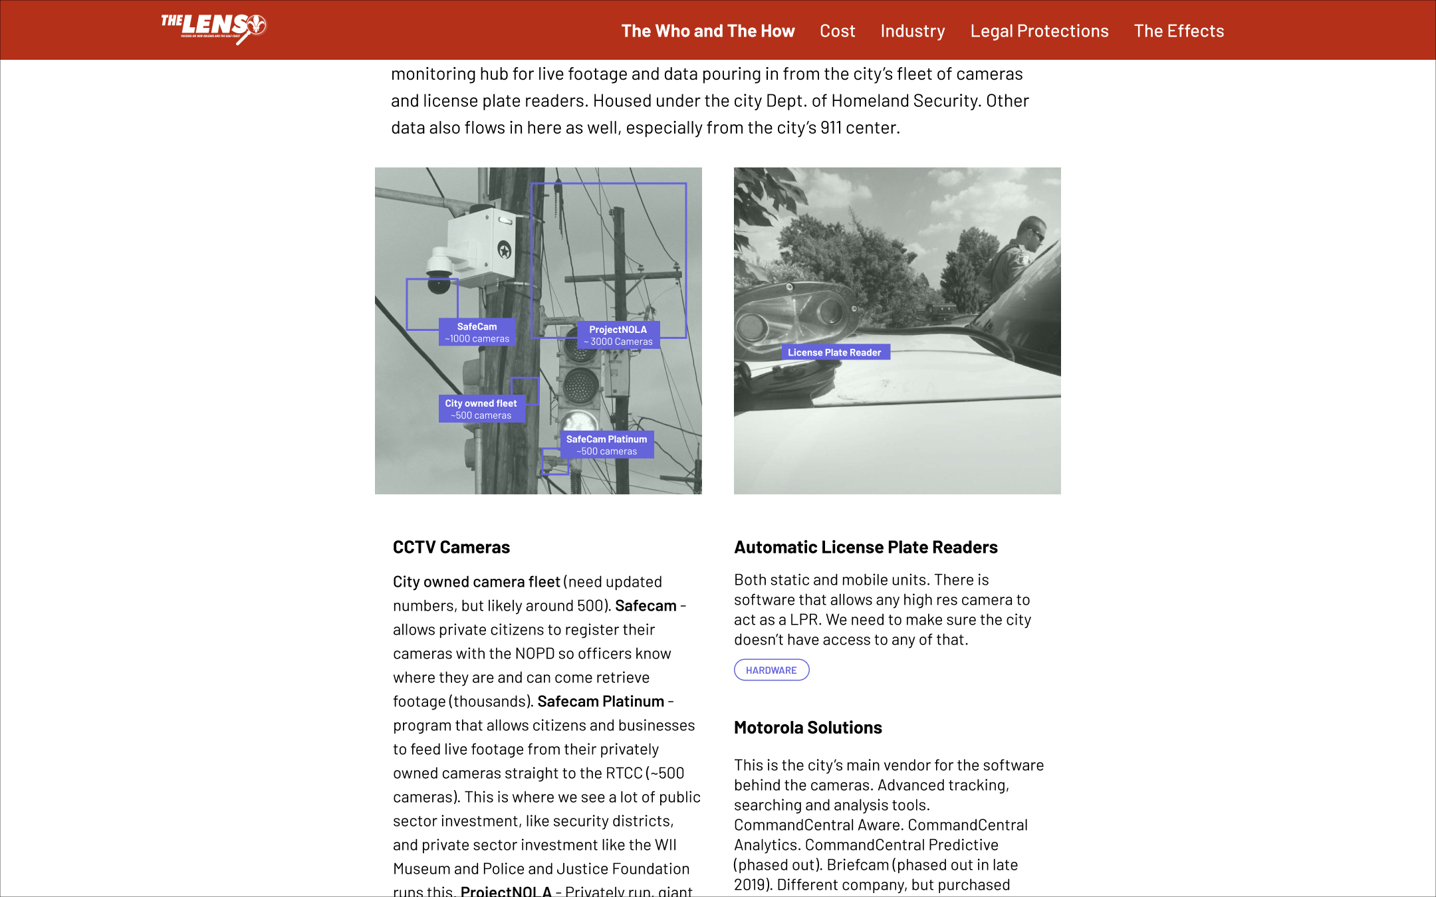1436x897 pixels.
Task: Go to the Cost nav item
Action: [x=837, y=31]
